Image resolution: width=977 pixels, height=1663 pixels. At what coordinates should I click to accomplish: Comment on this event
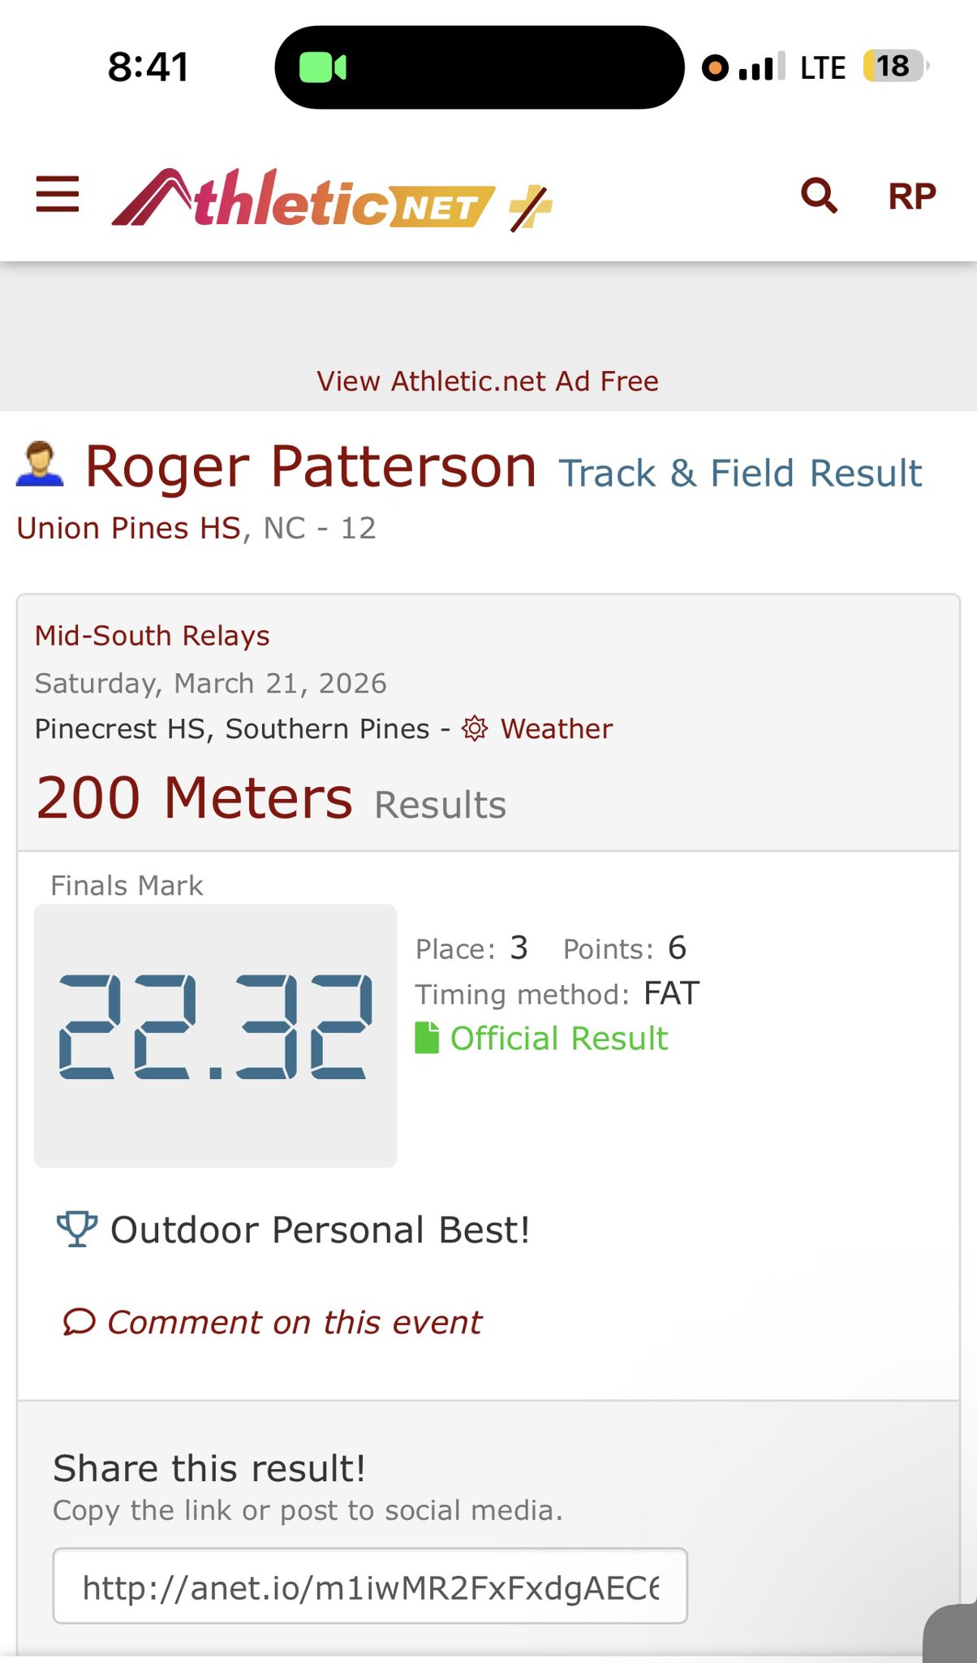[295, 1322]
